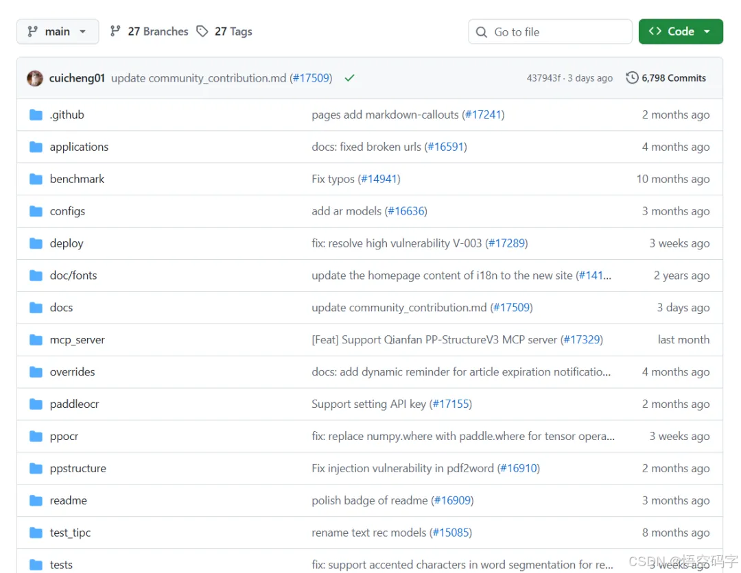Focus the Go to file search field

550,32
